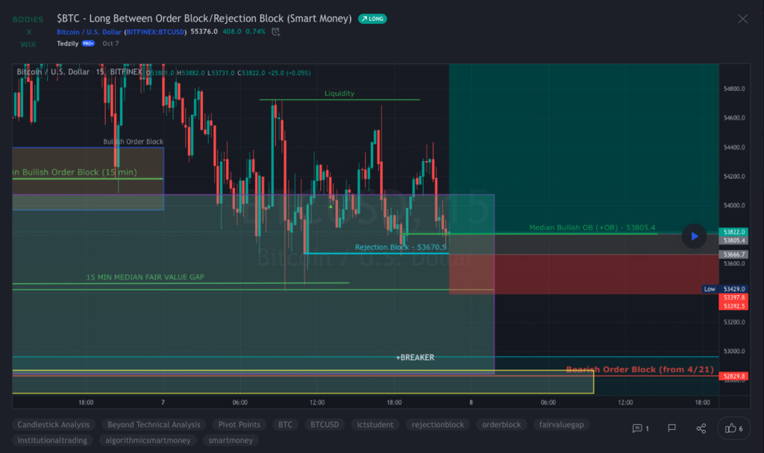Select the Candlestick Analysis tag
The image size is (764, 453).
tap(54, 425)
